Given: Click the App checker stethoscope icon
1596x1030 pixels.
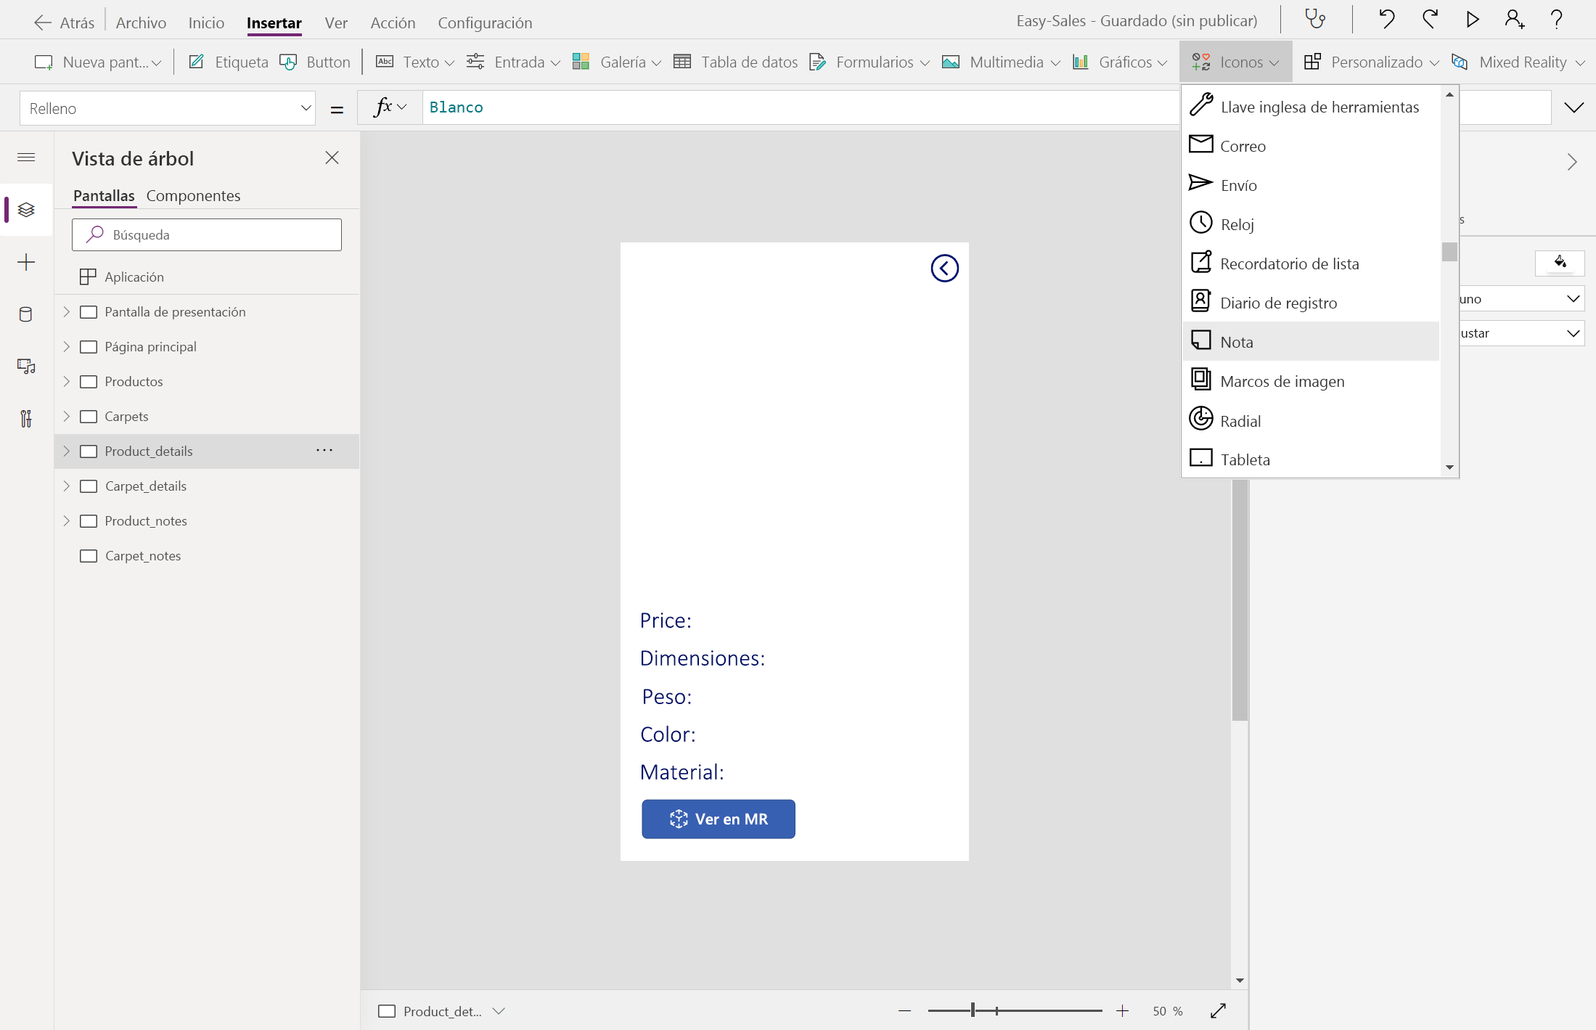Looking at the screenshot, I should coord(1315,20).
